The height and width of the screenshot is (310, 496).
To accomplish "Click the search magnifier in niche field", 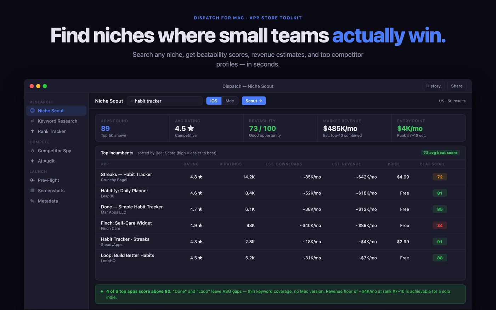I will click(x=132, y=101).
